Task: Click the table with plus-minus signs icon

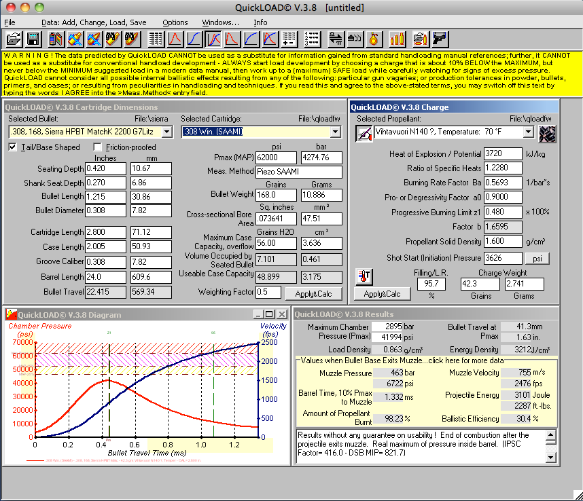Action: pos(289,39)
